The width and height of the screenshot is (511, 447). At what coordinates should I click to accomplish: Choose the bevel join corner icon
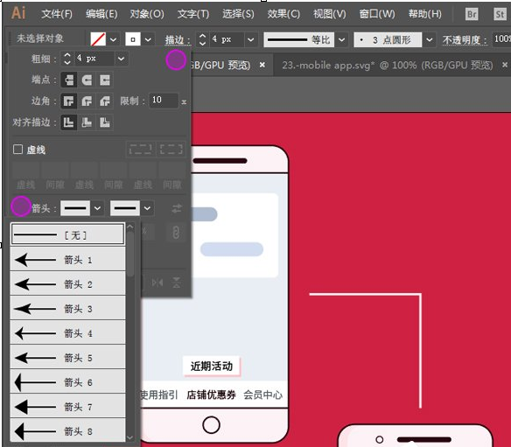pyautogui.click(x=105, y=101)
